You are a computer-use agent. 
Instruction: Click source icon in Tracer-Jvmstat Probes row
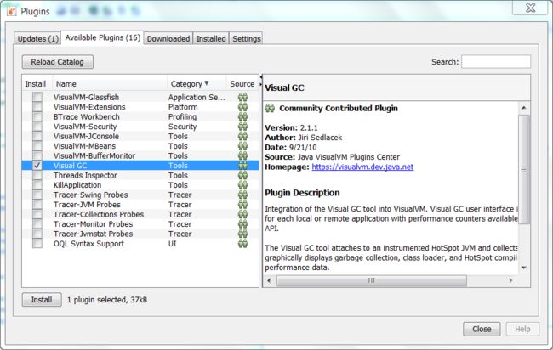point(242,234)
